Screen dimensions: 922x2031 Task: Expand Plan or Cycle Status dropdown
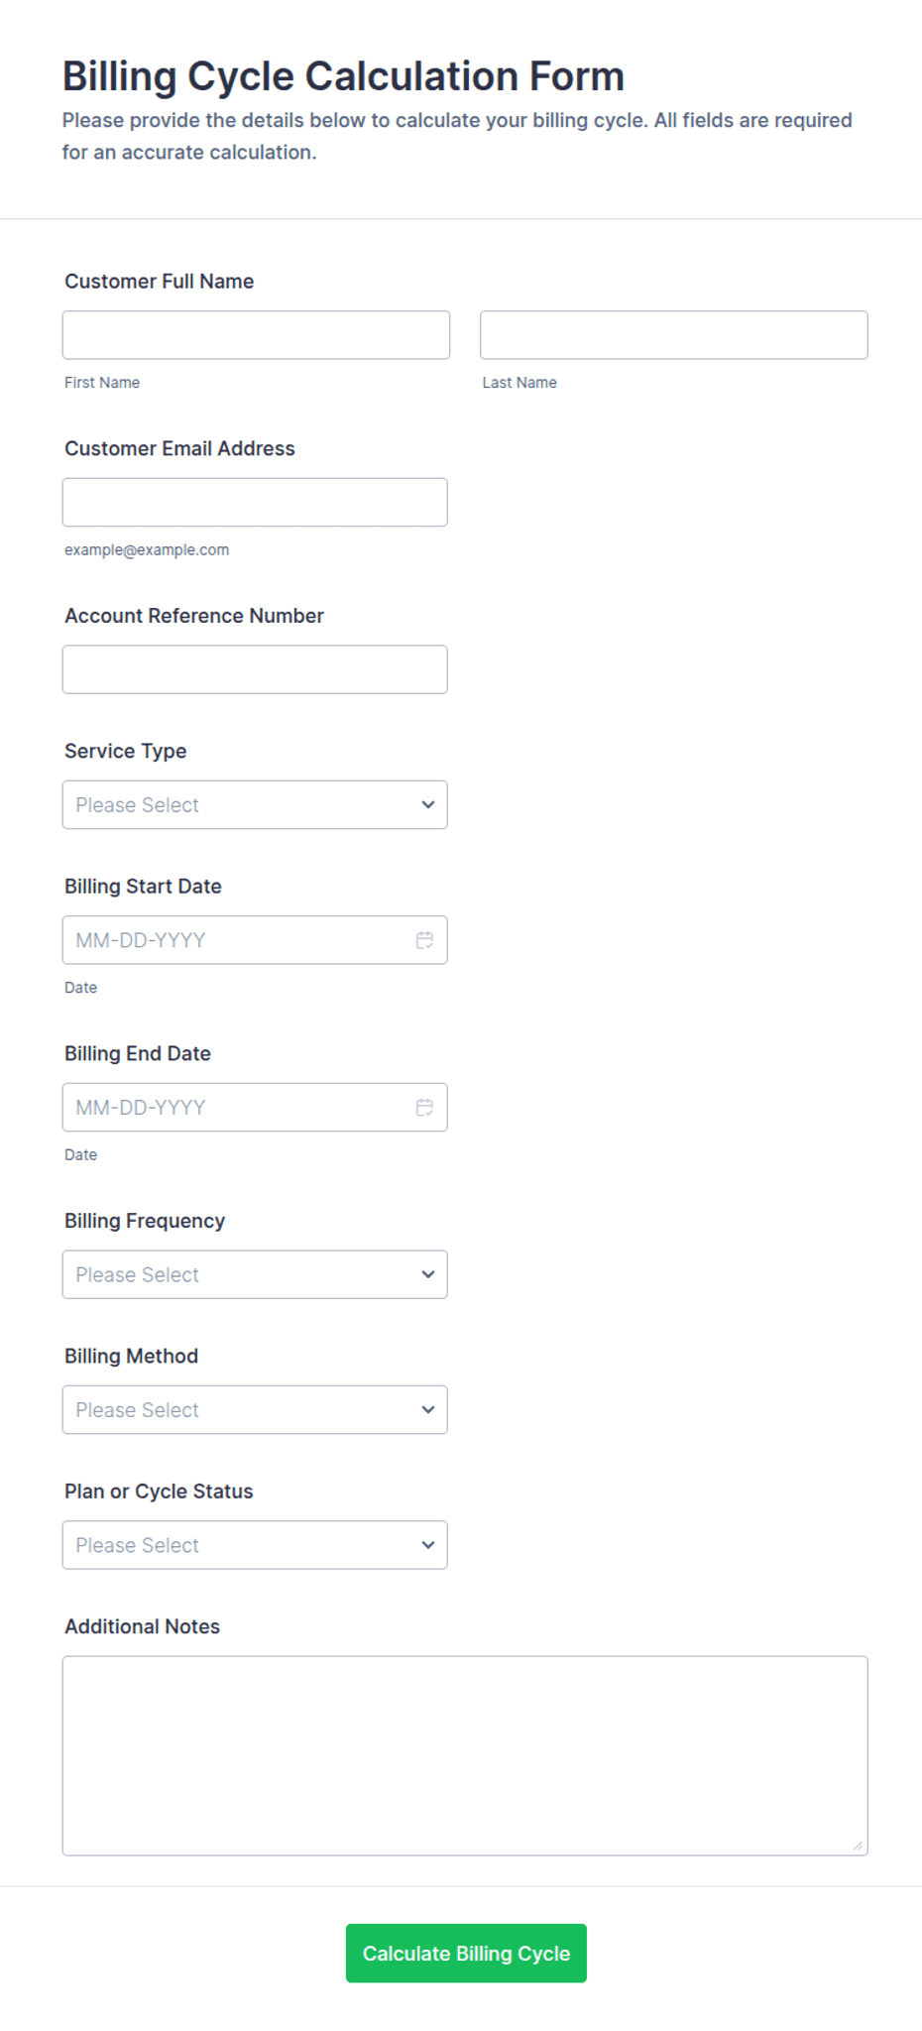coord(255,1545)
